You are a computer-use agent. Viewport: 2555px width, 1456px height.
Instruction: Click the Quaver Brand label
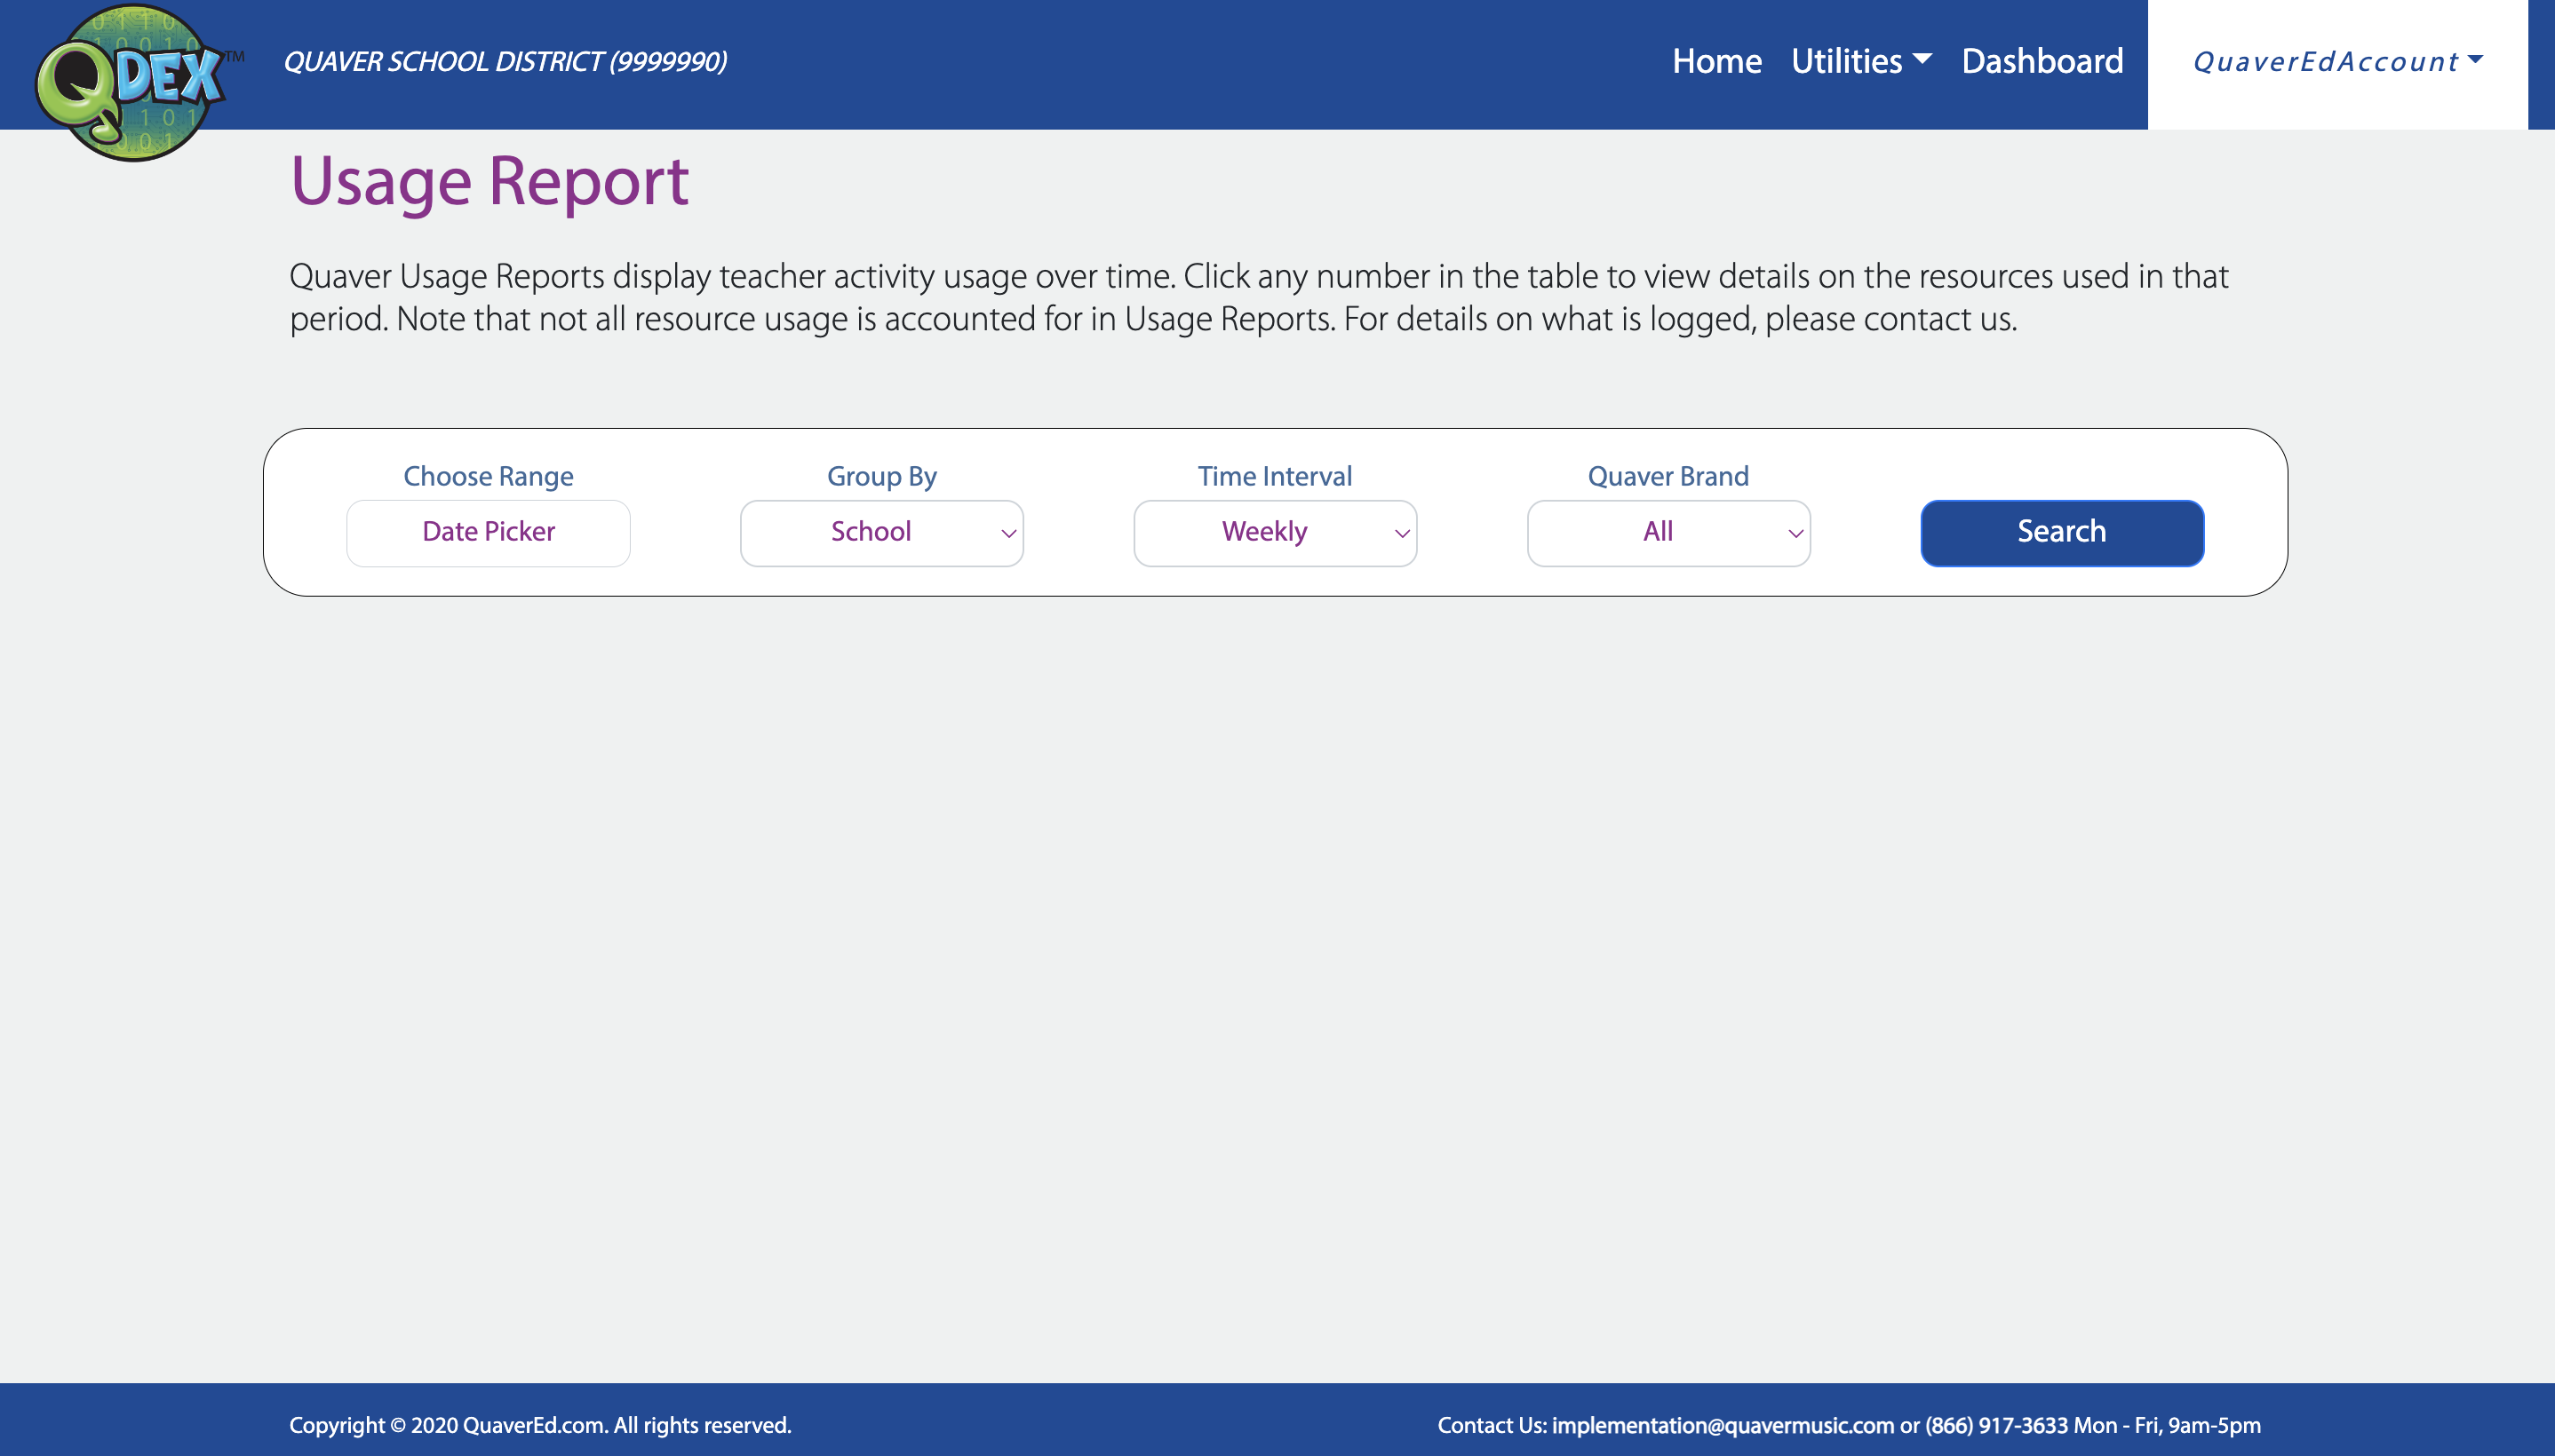(1668, 476)
